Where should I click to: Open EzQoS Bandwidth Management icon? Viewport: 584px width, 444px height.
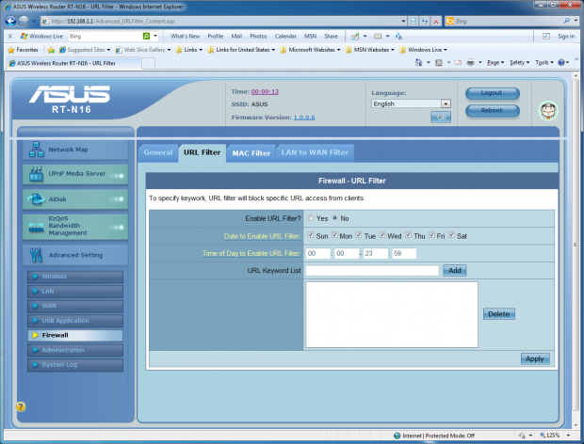(x=36, y=228)
